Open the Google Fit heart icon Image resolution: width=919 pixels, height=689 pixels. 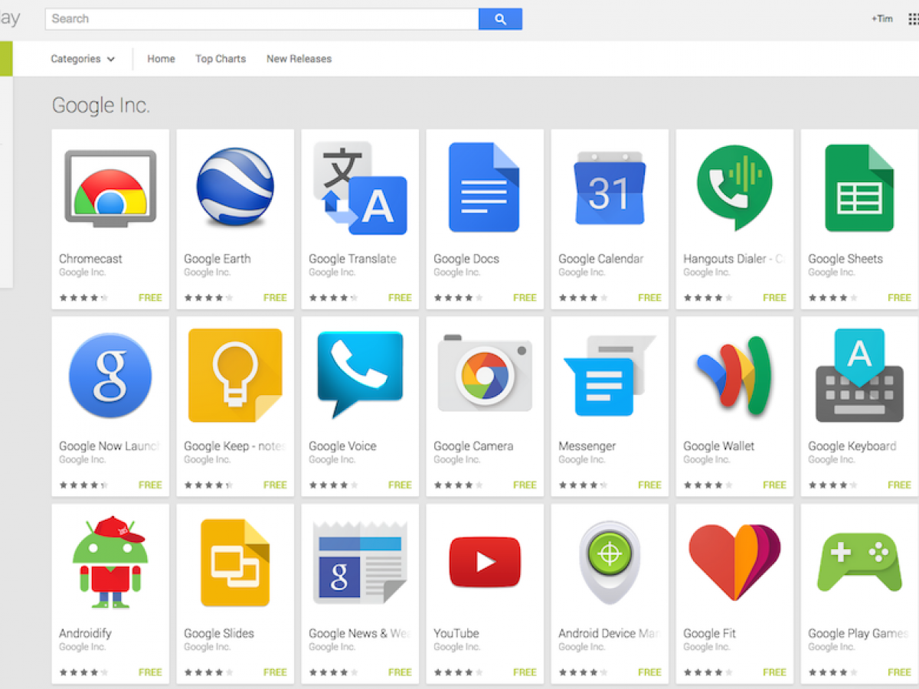[734, 563]
